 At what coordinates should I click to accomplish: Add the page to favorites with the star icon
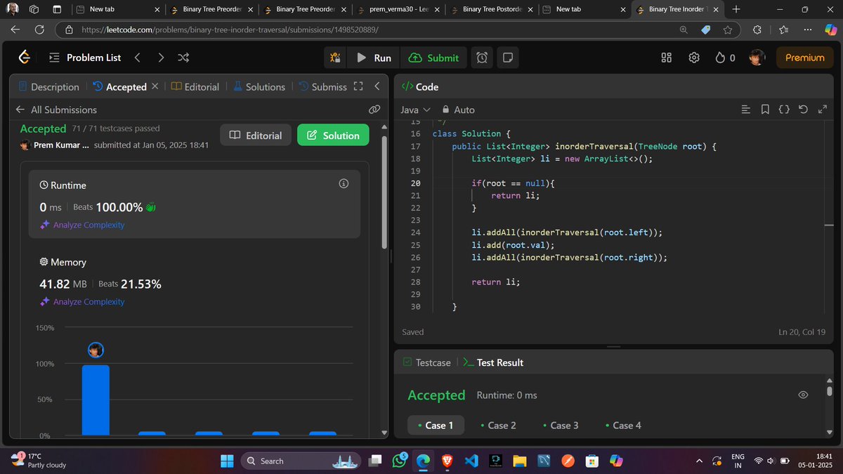728,29
